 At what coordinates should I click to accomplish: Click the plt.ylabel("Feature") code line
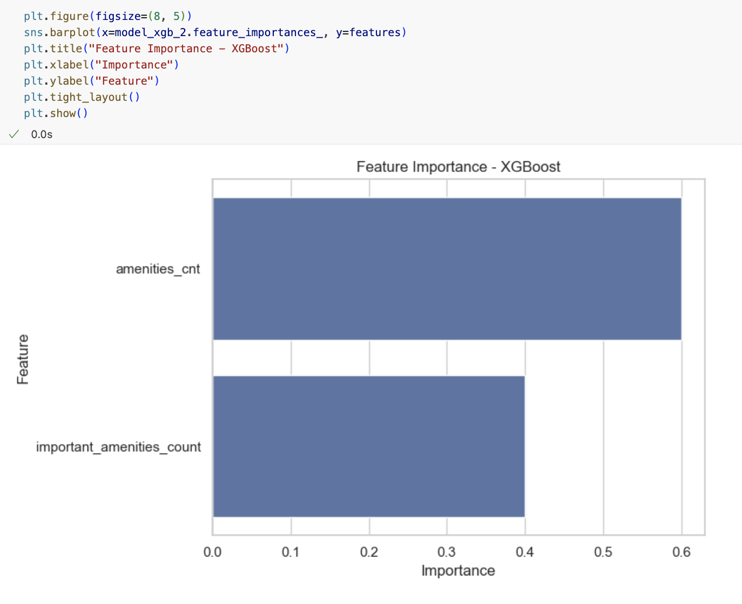[x=92, y=81]
